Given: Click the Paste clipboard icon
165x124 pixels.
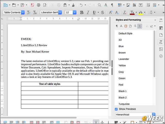Looking at the screenshot, I should pyautogui.click(x=65, y=5).
